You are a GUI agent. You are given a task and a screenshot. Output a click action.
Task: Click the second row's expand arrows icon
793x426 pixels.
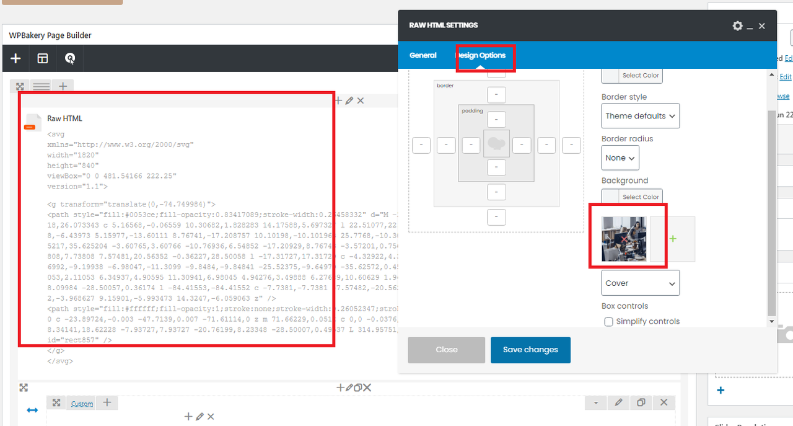(x=24, y=388)
